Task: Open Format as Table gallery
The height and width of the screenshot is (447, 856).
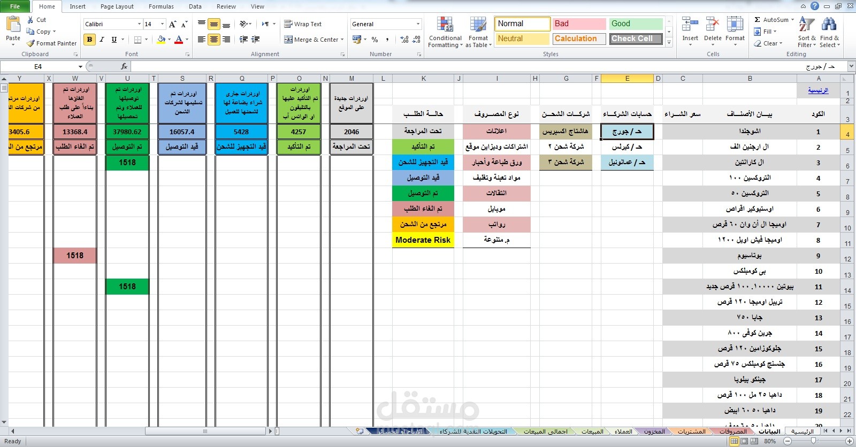Action: (x=478, y=32)
